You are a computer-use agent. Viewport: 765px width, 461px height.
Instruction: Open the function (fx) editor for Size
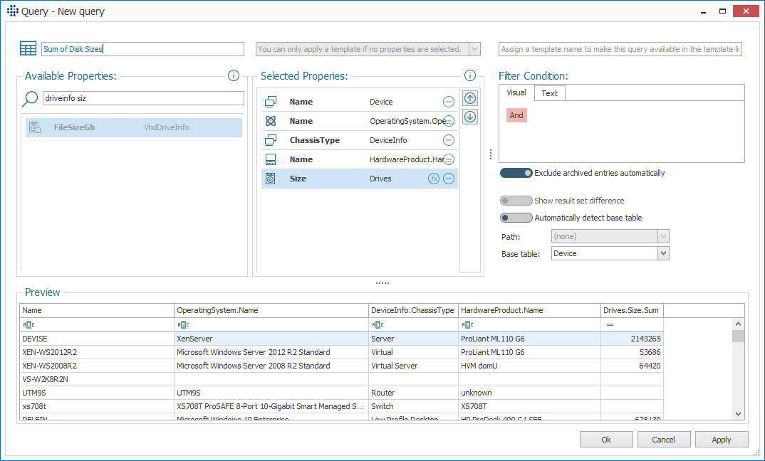434,179
